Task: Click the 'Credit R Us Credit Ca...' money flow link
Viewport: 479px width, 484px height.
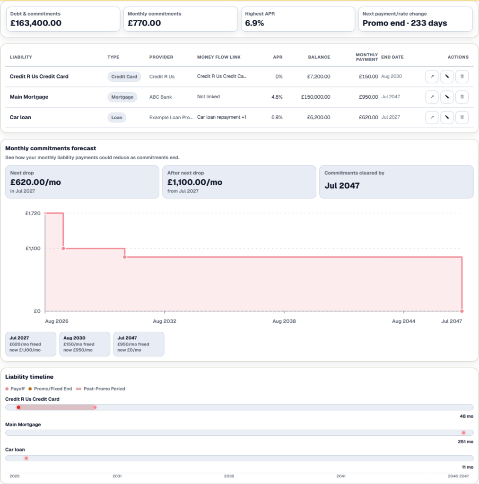Action: click(x=222, y=76)
